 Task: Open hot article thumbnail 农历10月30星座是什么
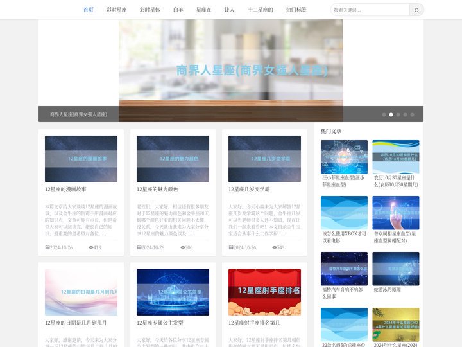[396, 157]
